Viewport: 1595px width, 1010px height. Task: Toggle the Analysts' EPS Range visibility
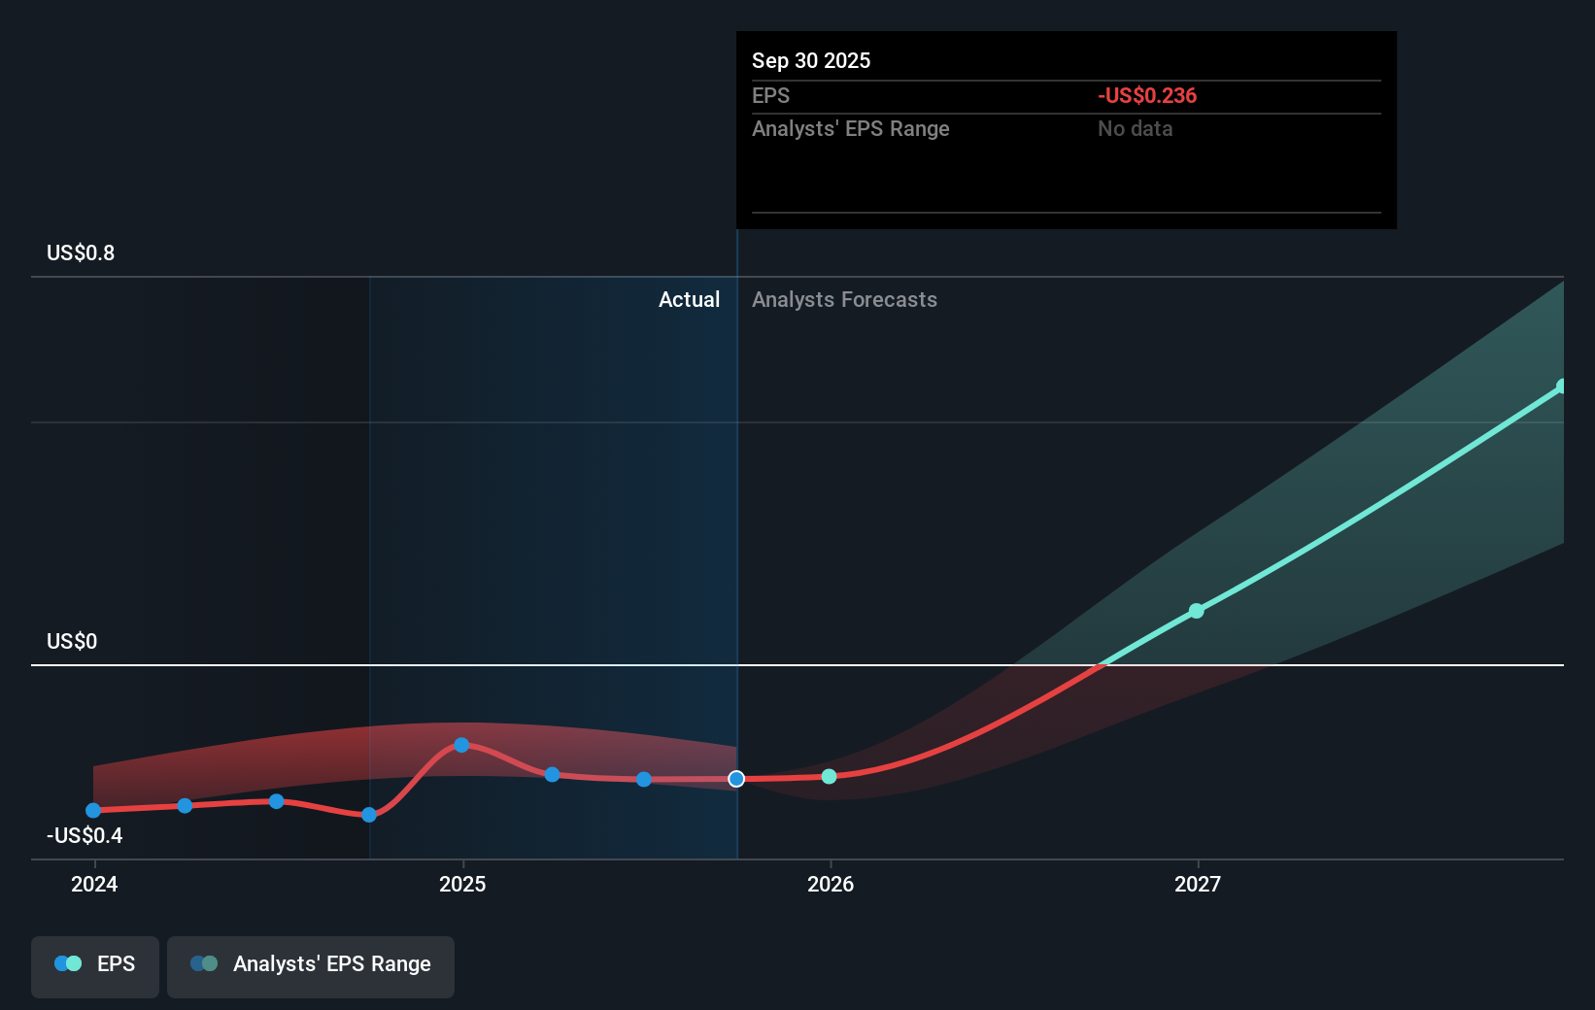point(311,966)
